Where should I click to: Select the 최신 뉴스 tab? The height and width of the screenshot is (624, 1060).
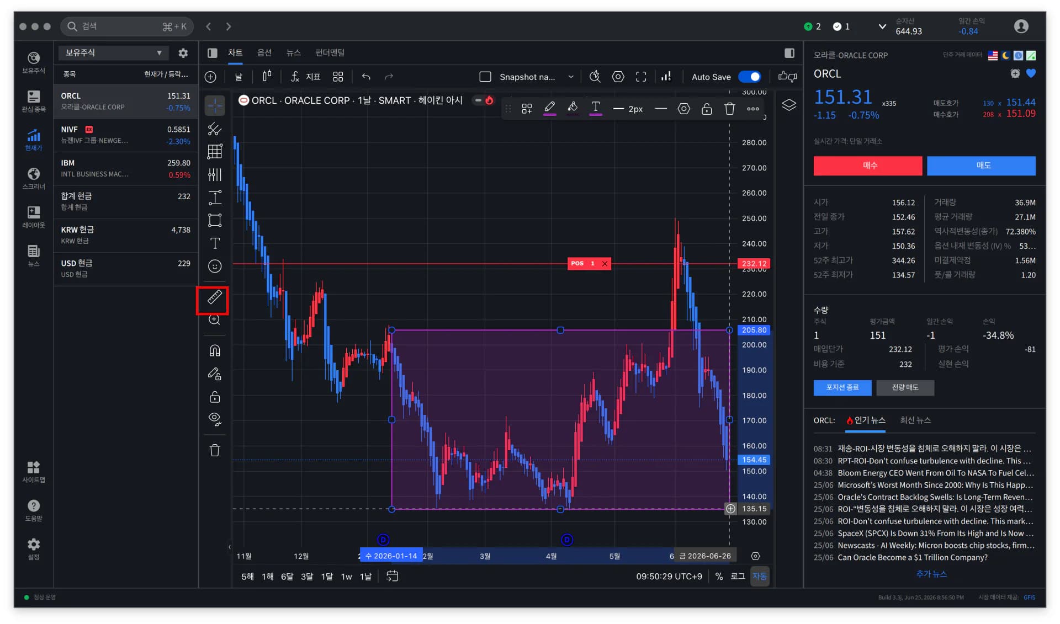915,420
